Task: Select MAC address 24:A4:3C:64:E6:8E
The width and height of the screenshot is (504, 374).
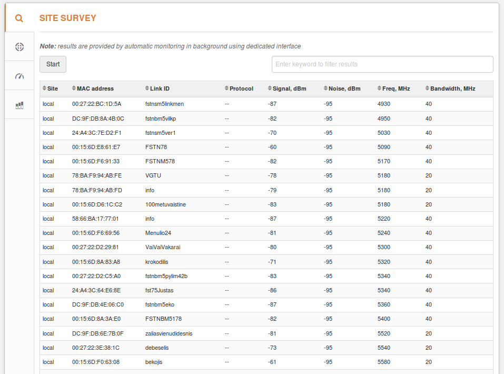Action: [x=96, y=290]
